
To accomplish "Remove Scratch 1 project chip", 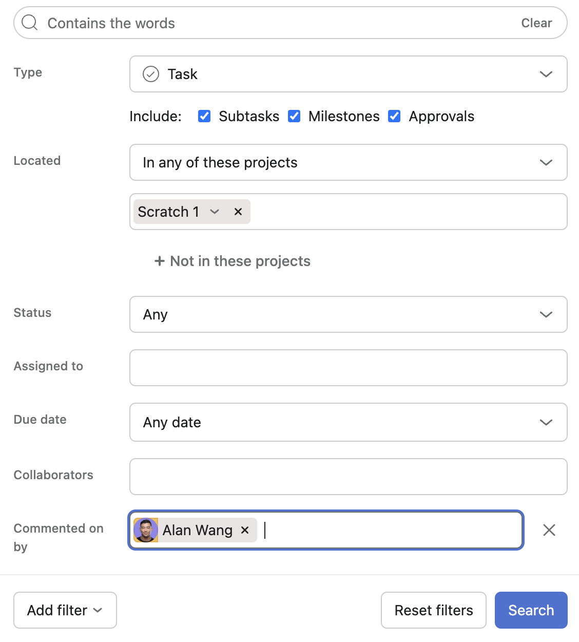I will tap(238, 212).
